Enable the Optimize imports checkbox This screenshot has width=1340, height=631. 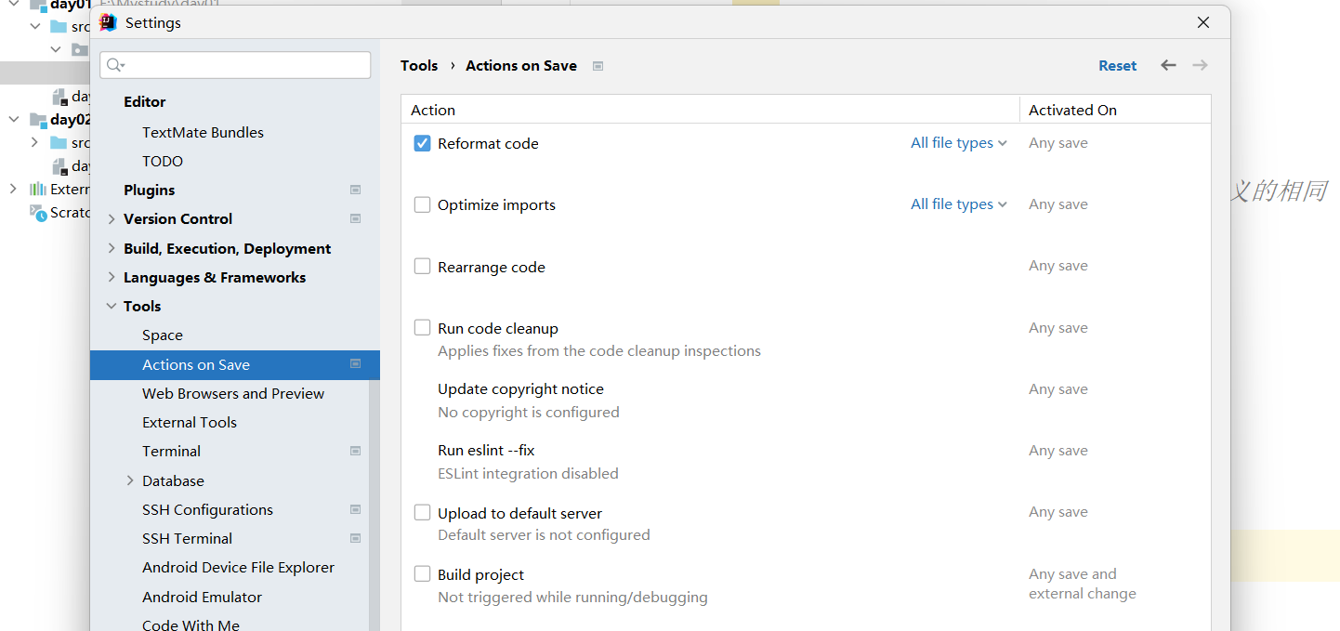(423, 204)
